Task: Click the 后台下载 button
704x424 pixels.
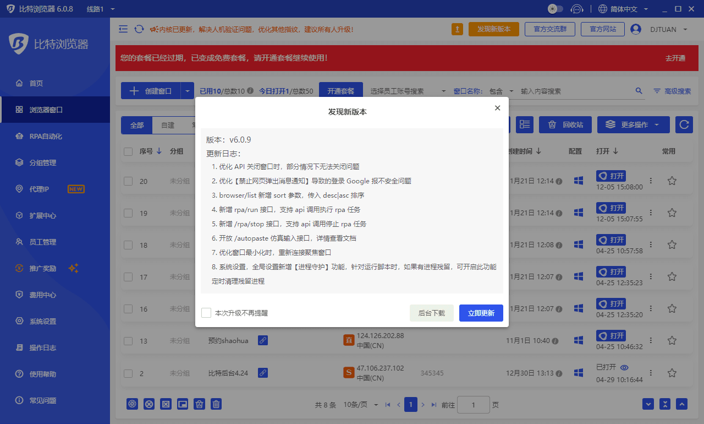Action: 432,313
